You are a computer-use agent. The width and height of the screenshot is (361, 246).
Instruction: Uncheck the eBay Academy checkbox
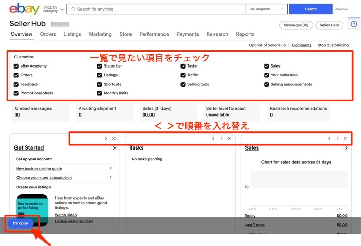tap(17, 66)
